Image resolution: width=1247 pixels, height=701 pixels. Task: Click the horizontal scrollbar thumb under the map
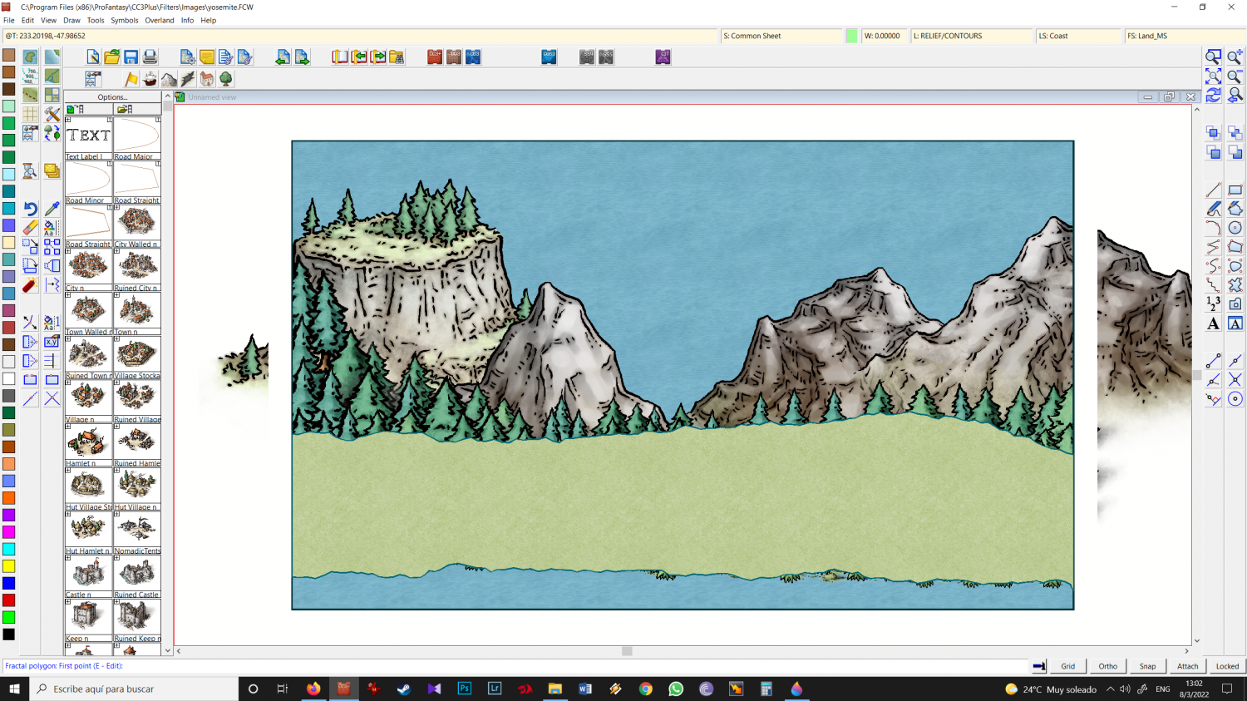point(627,651)
